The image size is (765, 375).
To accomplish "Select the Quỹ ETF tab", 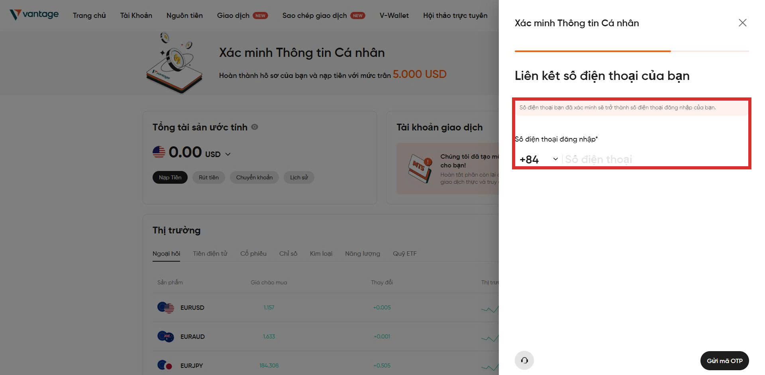I will pos(405,253).
